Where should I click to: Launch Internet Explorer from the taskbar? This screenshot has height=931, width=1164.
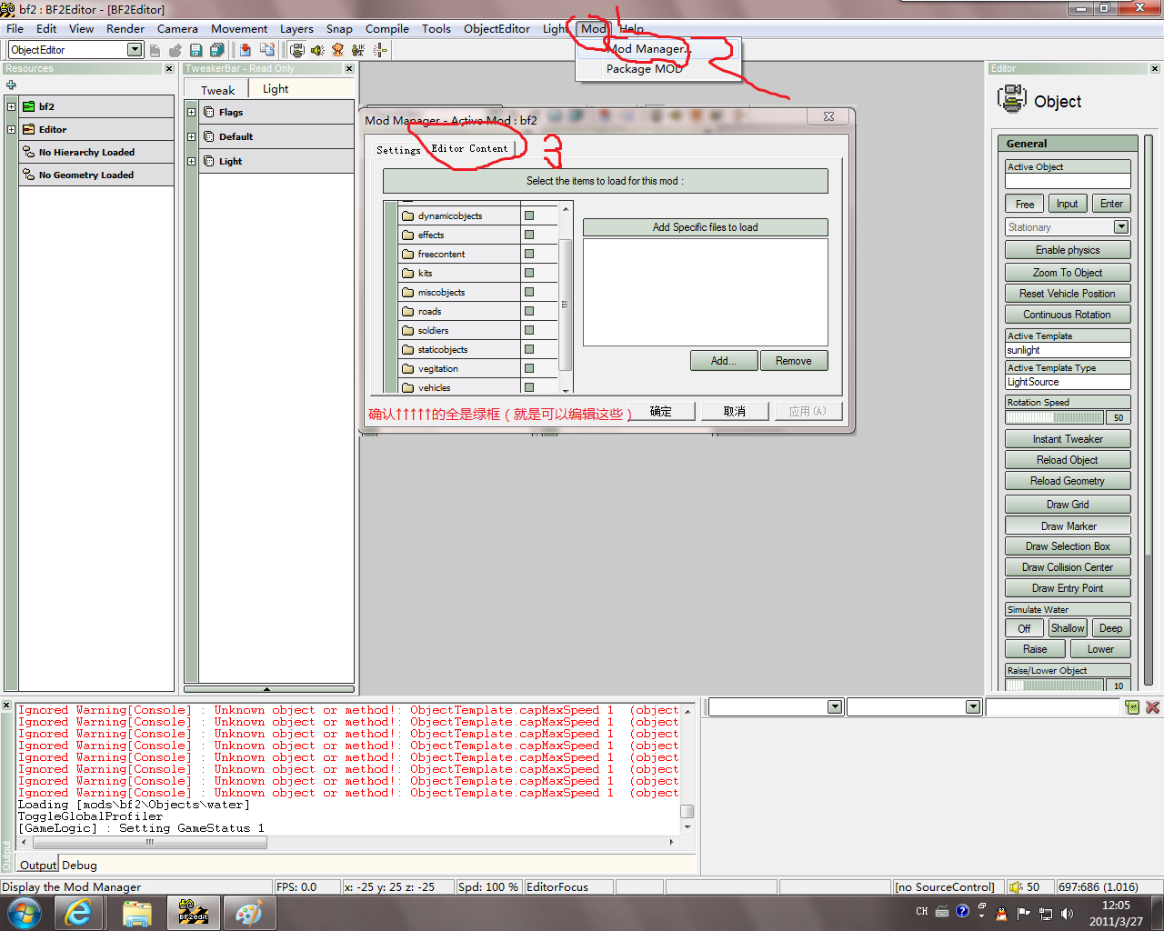click(x=79, y=912)
